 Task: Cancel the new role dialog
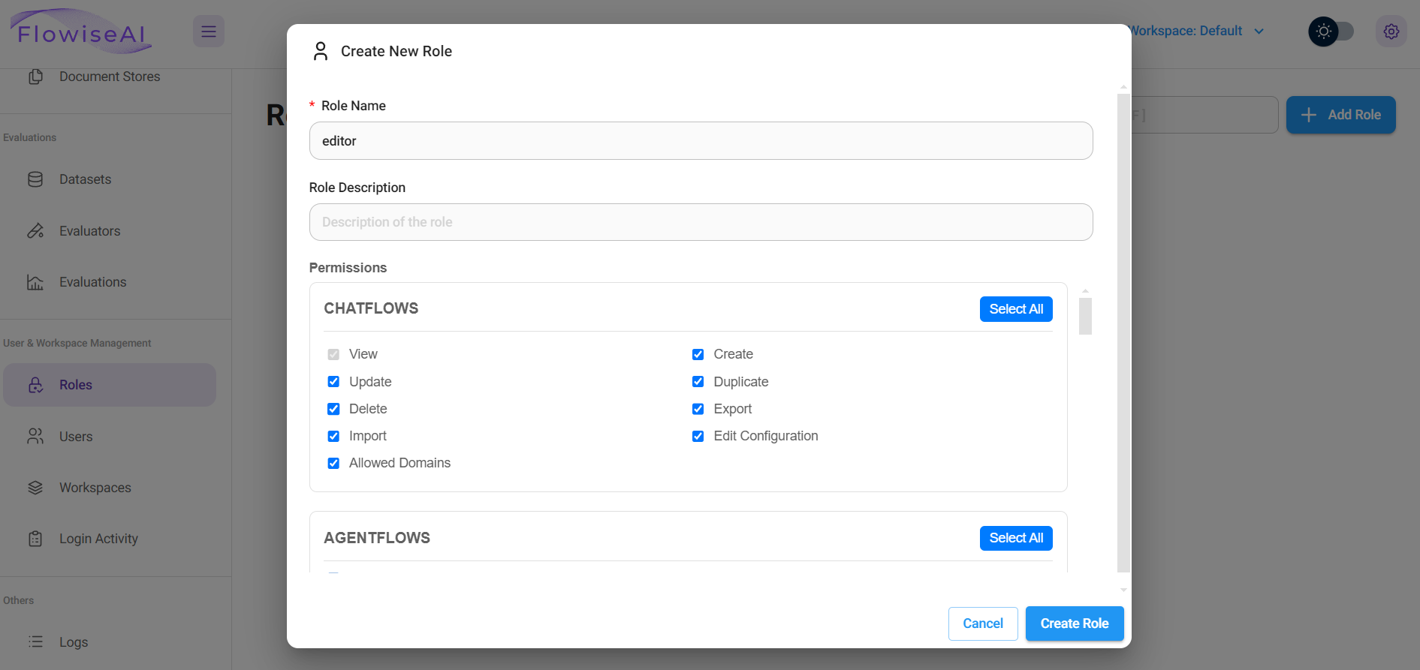(982, 623)
